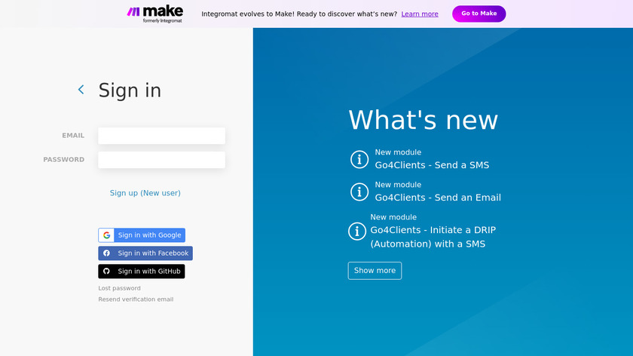Click the Integromat evolves to Make banner text
The height and width of the screenshot is (356, 633).
299,14
